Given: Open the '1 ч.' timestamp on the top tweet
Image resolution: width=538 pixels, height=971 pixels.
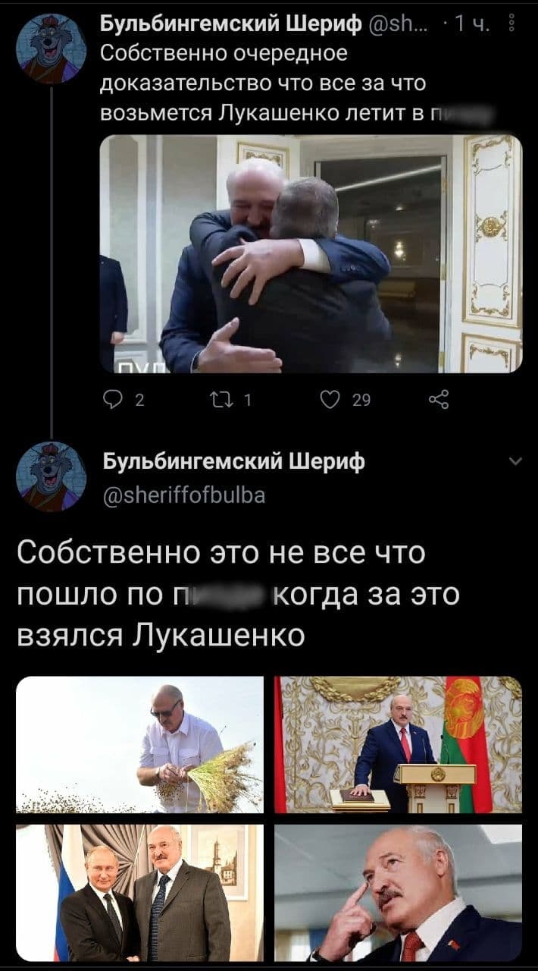Looking at the screenshot, I should [475, 29].
